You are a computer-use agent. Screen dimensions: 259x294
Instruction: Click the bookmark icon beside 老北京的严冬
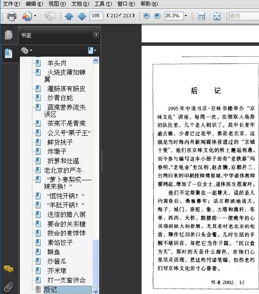coord(38,170)
